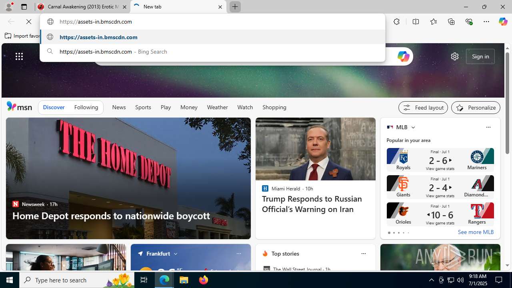
Task: Click the new tab plus button
Action: click(x=235, y=7)
